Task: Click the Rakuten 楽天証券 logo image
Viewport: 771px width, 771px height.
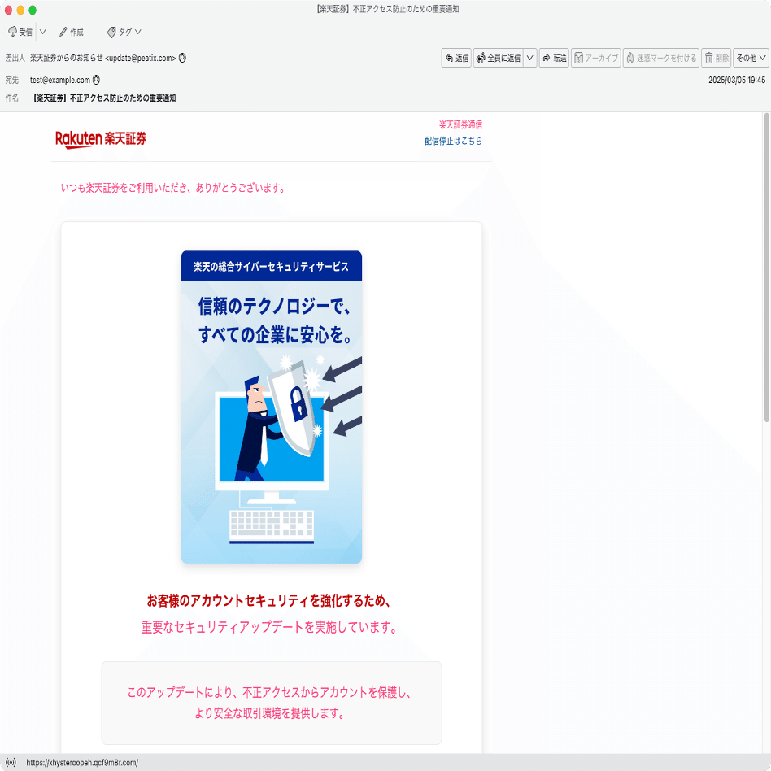Action: tap(101, 137)
